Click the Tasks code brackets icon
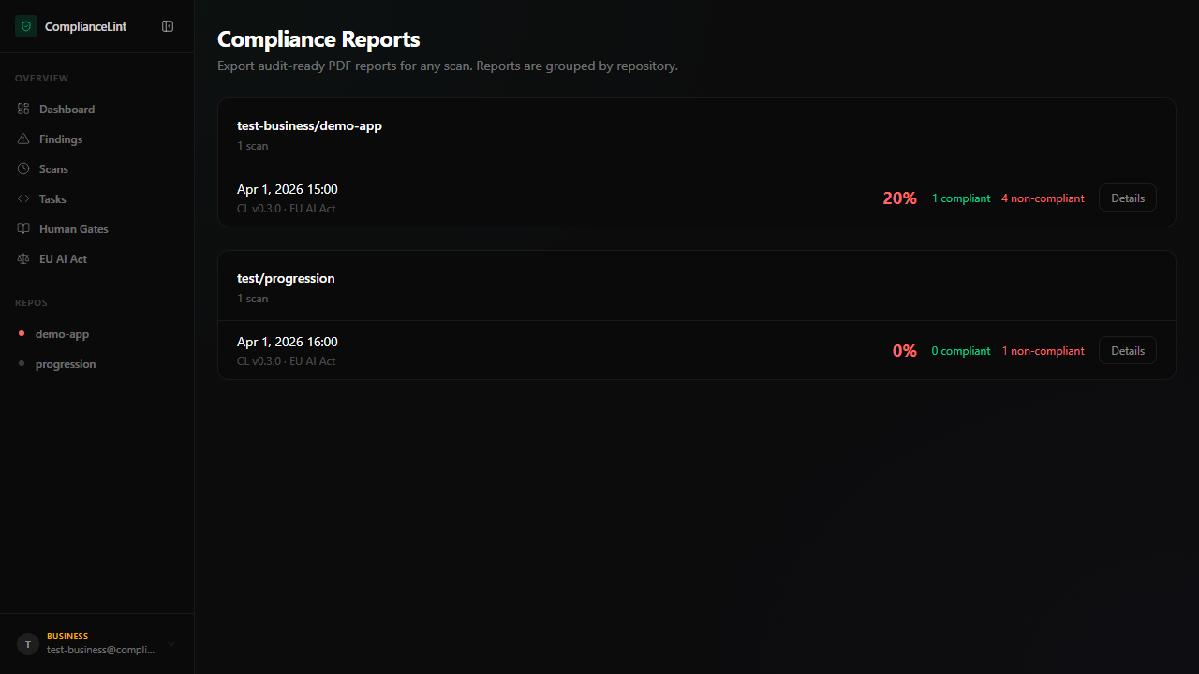 [x=23, y=199]
